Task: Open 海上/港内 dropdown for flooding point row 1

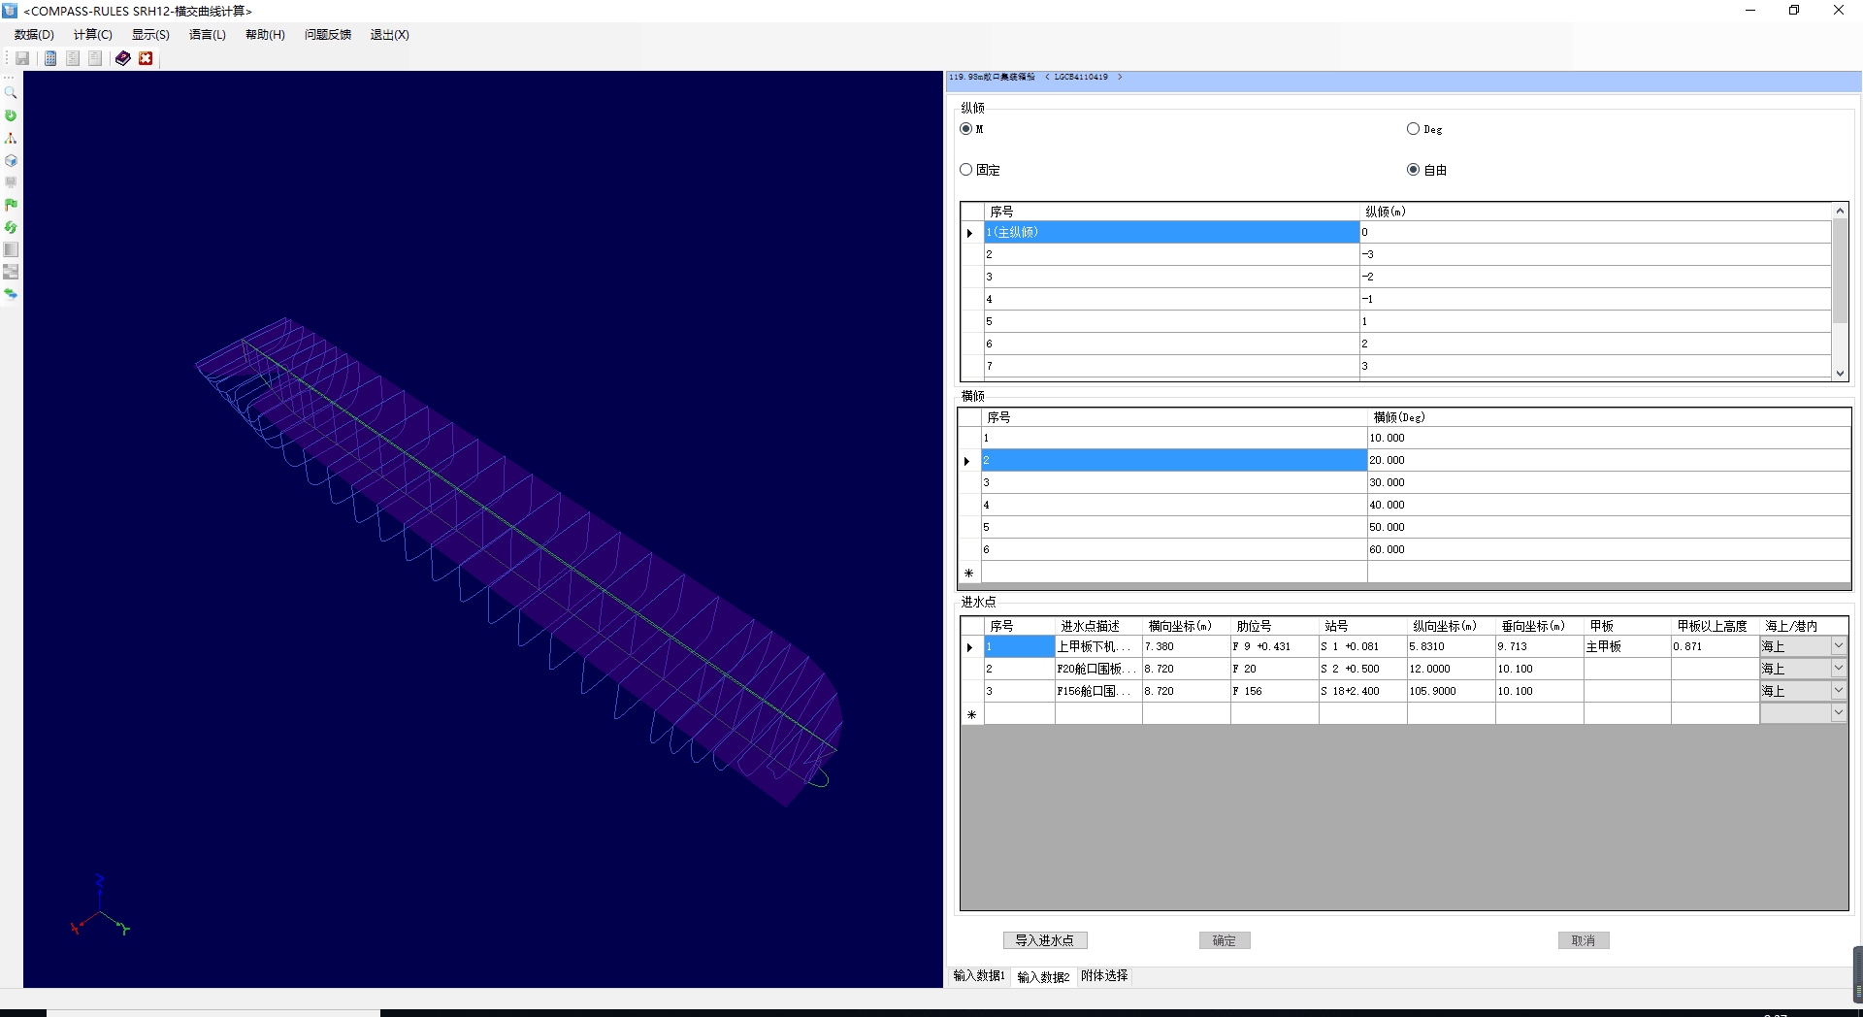Action: [x=1838, y=646]
